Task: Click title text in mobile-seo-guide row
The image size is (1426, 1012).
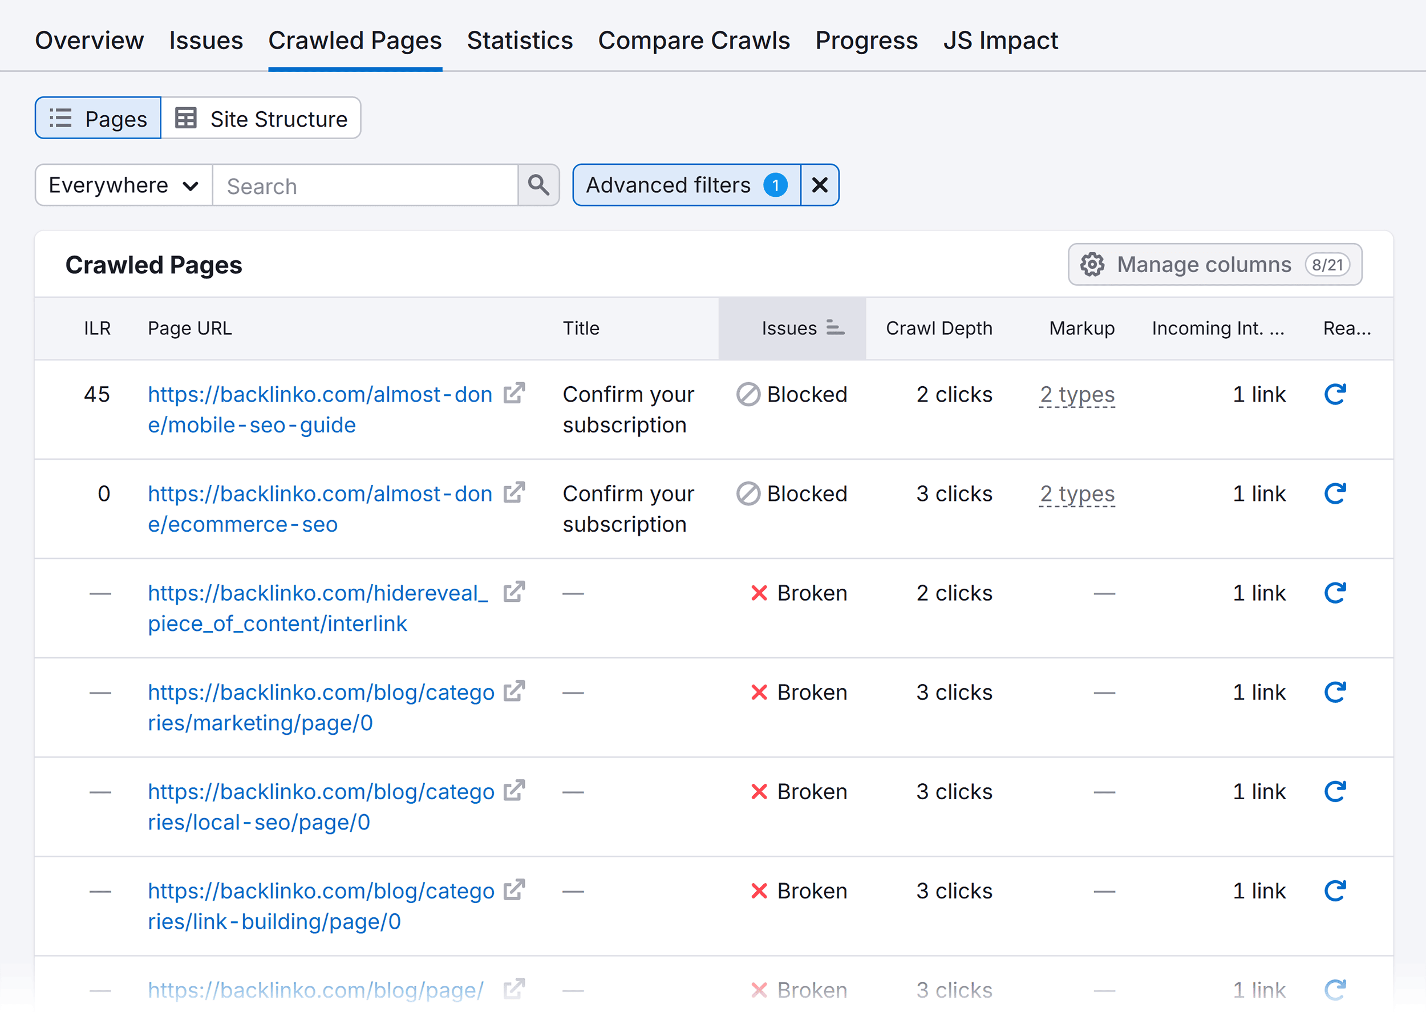Action: pyautogui.click(x=628, y=410)
